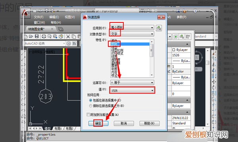Click the Save icon in the quick access toolbar
238x142 pixels.
tap(46, 11)
